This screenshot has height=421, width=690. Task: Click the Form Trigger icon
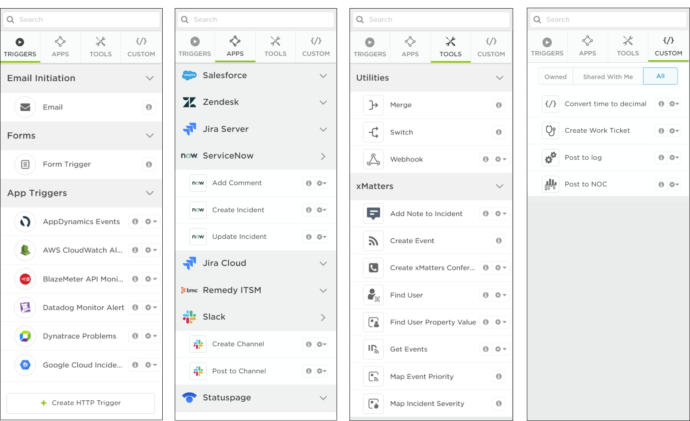coord(25,164)
